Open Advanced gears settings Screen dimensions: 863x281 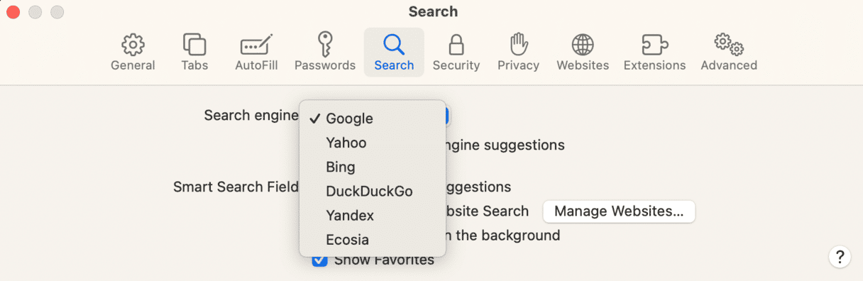(729, 45)
